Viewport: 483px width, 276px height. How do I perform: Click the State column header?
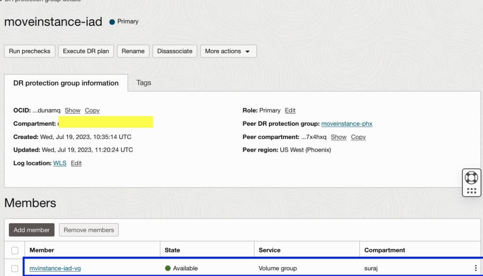(172, 250)
